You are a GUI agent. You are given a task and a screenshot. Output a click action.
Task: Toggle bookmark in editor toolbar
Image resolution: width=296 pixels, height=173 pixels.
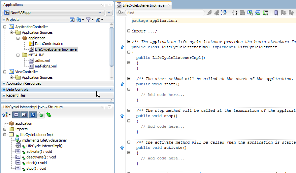(x=276, y=13)
